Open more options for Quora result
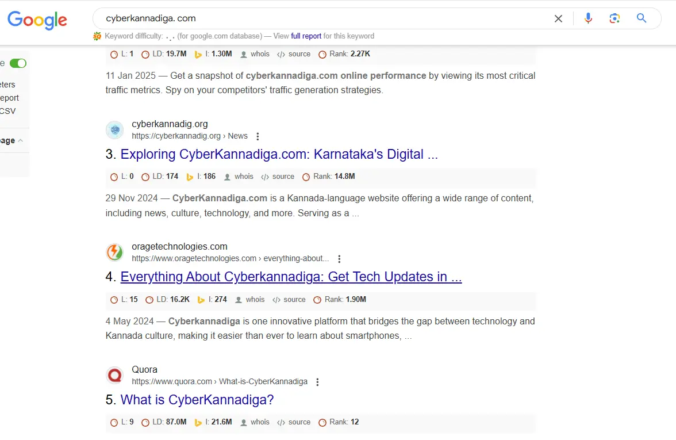The image size is (676, 440). (x=318, y=382)
